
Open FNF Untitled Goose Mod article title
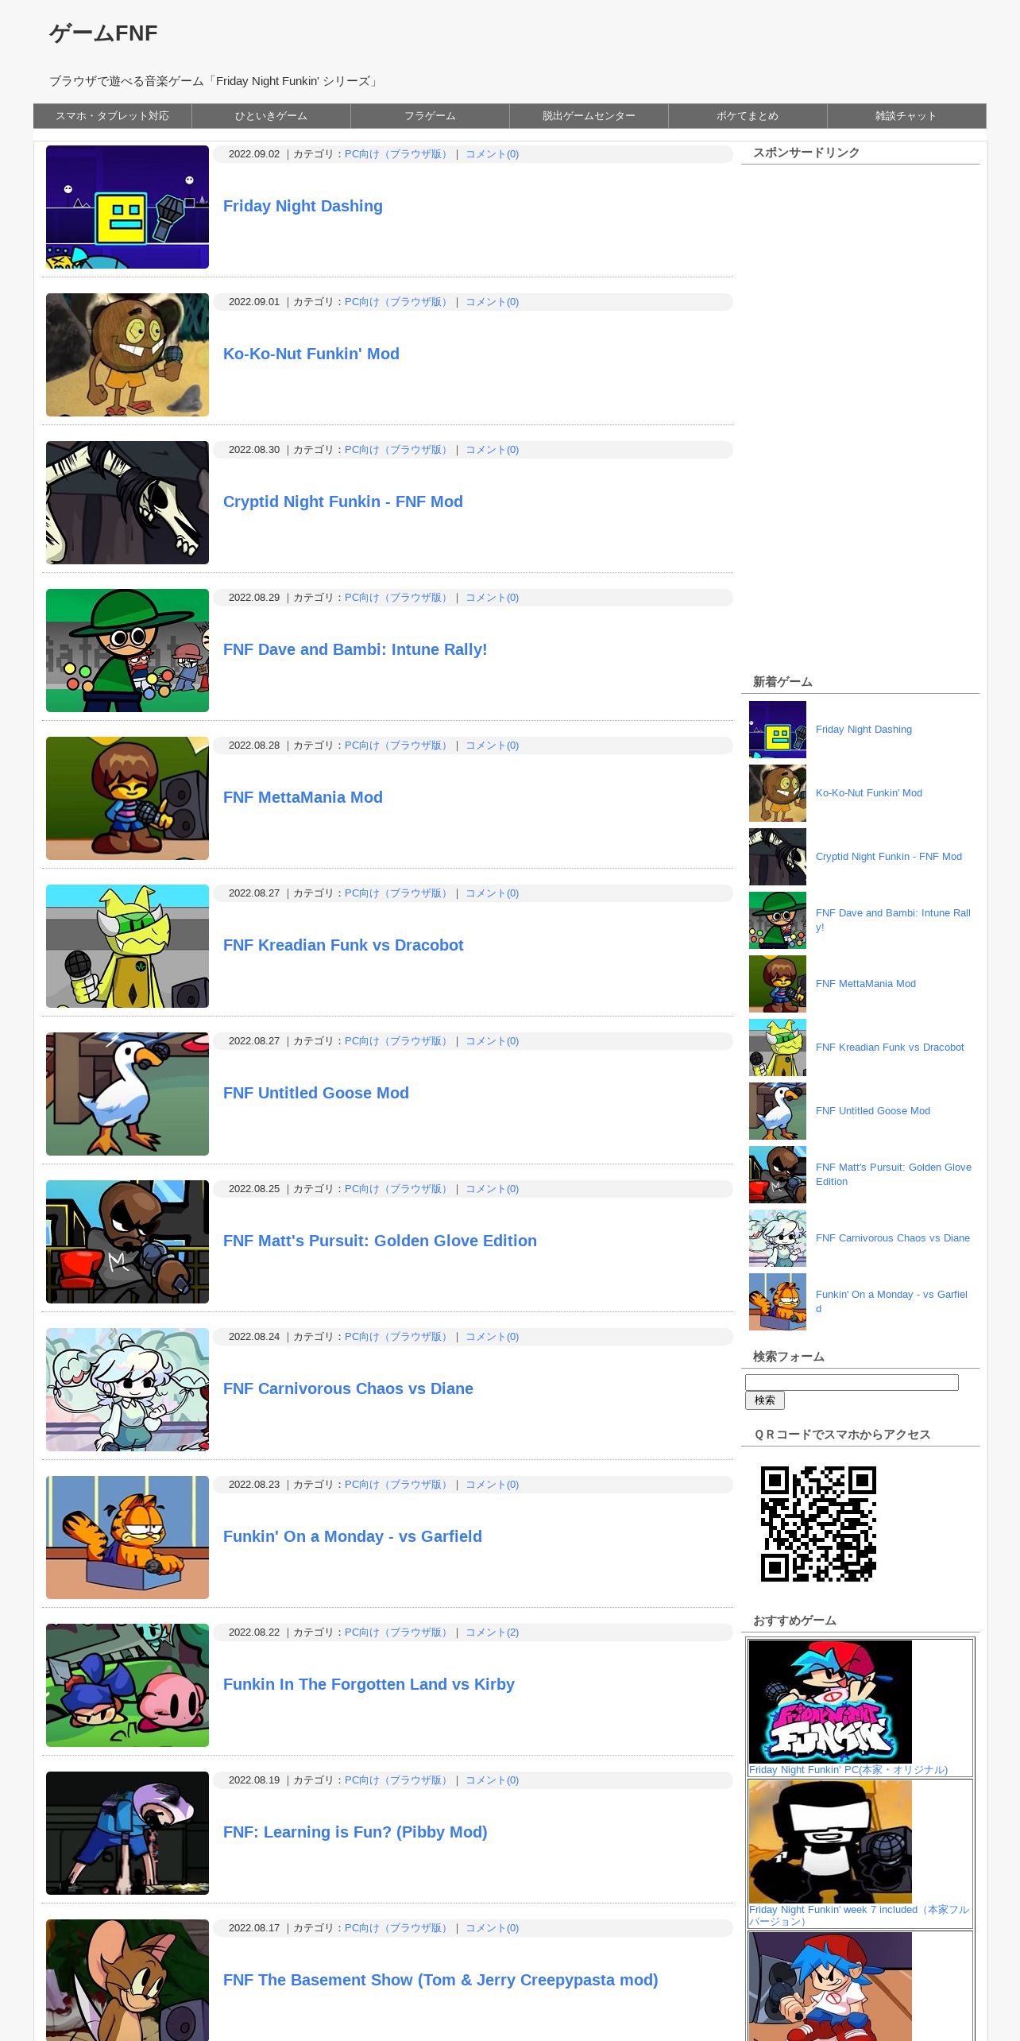[x=316, y=1093]
